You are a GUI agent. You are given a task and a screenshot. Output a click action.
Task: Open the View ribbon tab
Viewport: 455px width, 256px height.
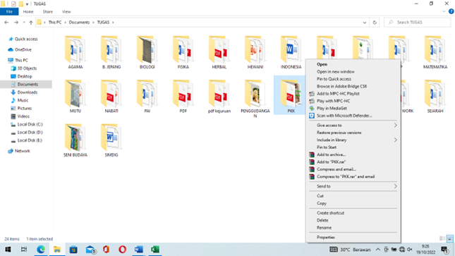coord(66,11)
